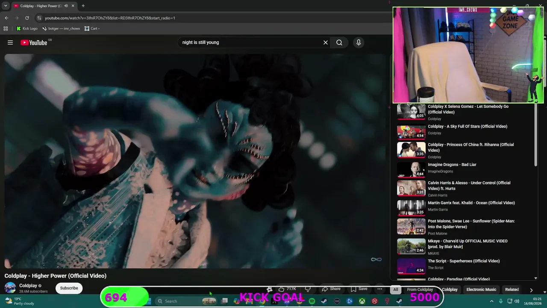Mute the Coldplay tab audio icon
Viewport: 547px width, 308px height.
(x=66, y=6)
